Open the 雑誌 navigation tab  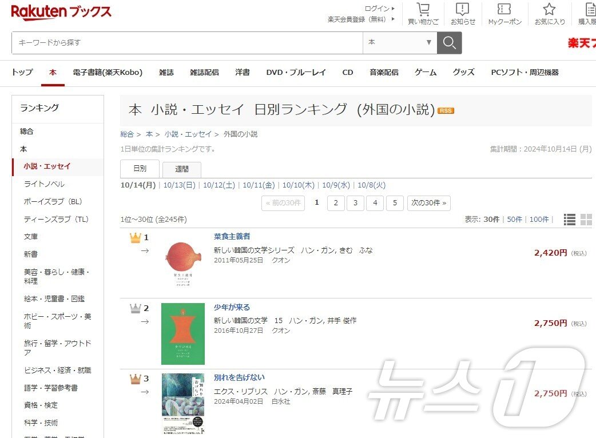166,72
